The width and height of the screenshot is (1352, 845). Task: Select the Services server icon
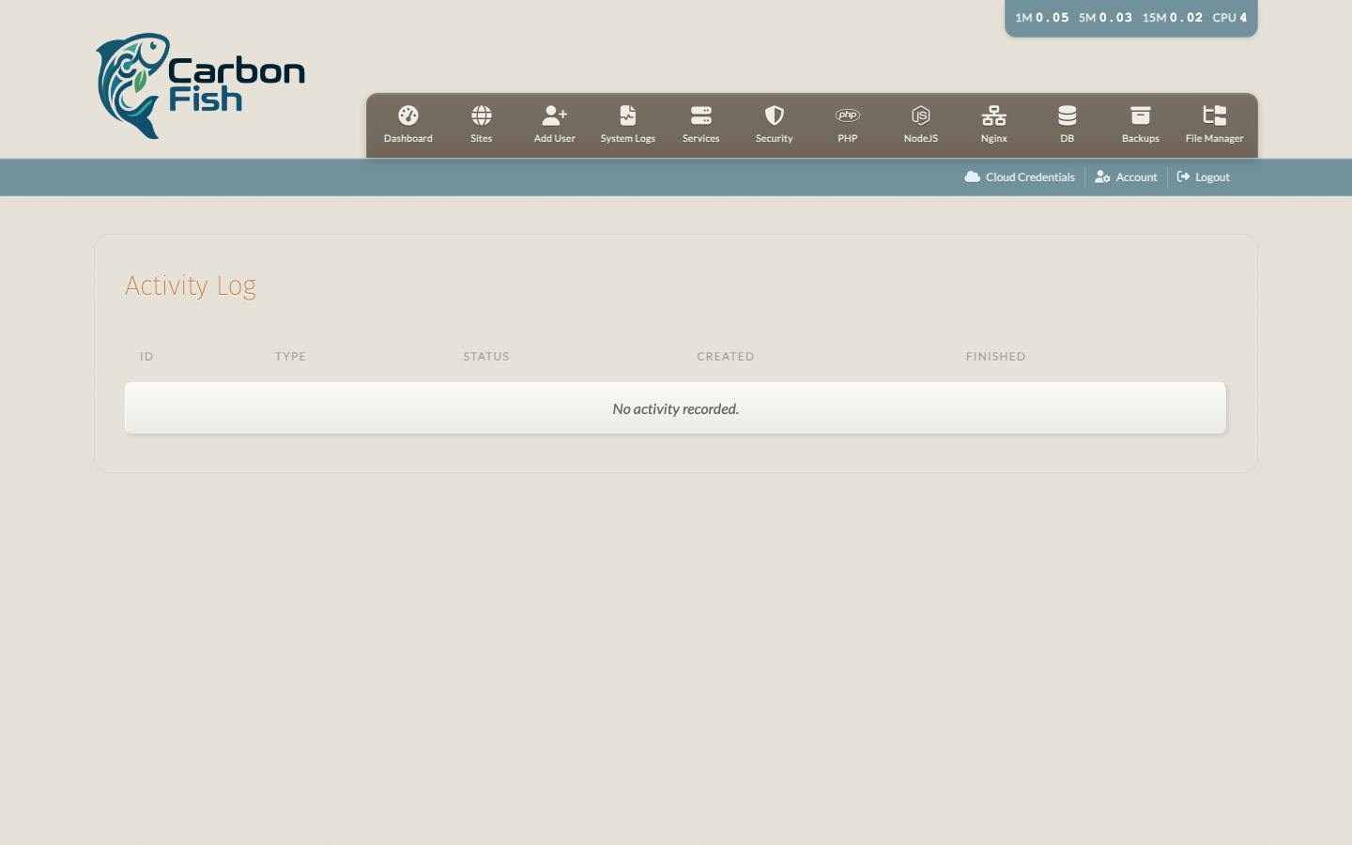[700, 115]
